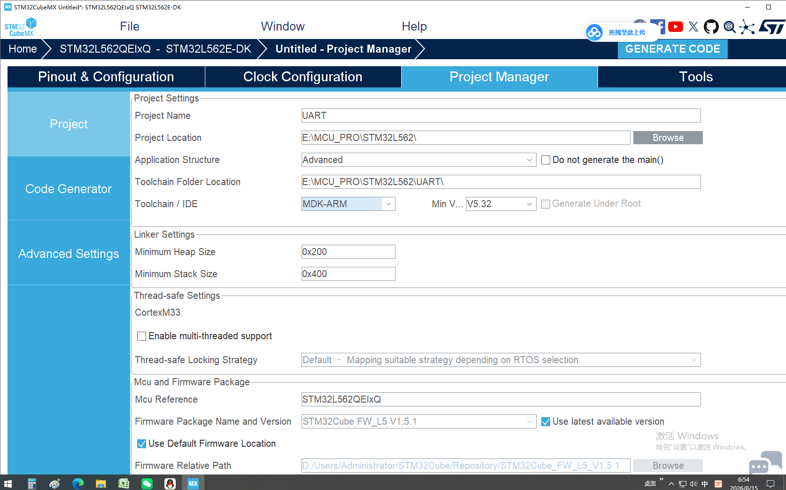The image size is (786, 490).
Task: Open the YouTube channel icon
Action: [676, 27]
